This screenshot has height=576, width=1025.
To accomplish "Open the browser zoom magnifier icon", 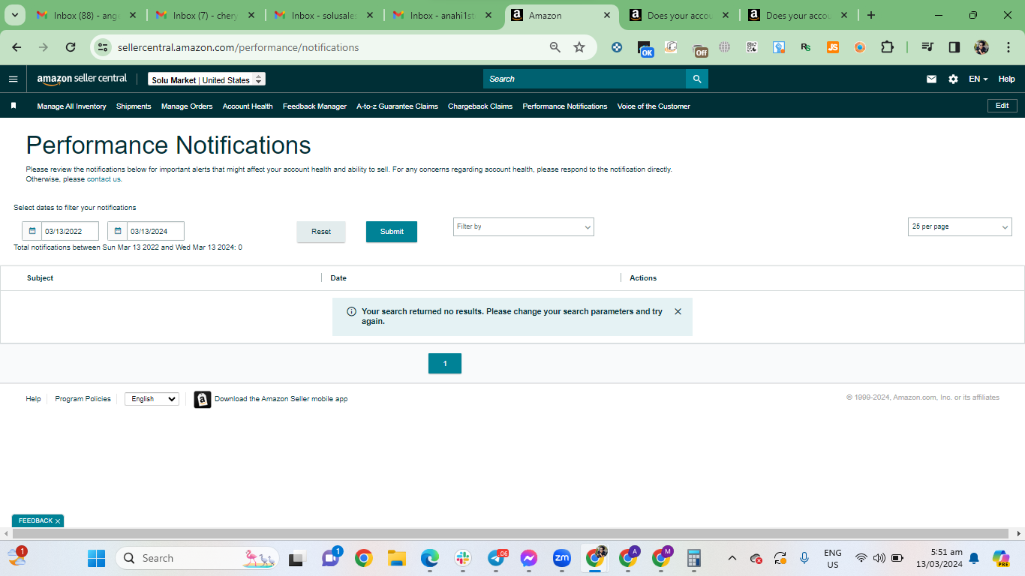I will [x=555, y=47].
